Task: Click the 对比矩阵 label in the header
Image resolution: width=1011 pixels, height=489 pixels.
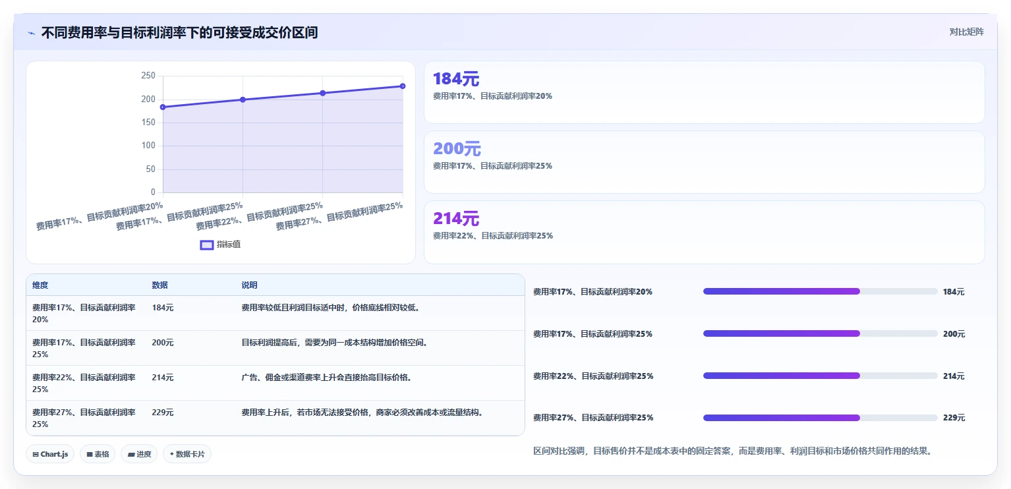Action: click(966, 32)
